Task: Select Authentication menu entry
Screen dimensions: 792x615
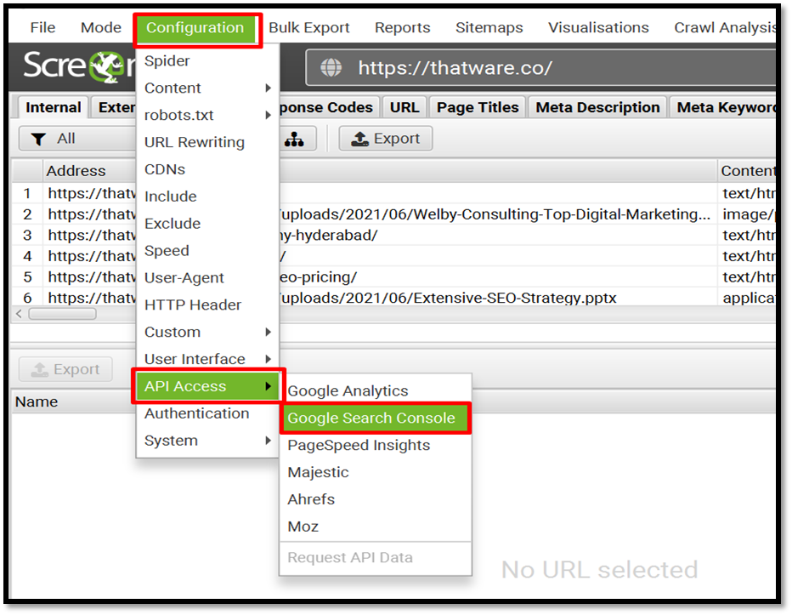Action: [x=207, y=413]
